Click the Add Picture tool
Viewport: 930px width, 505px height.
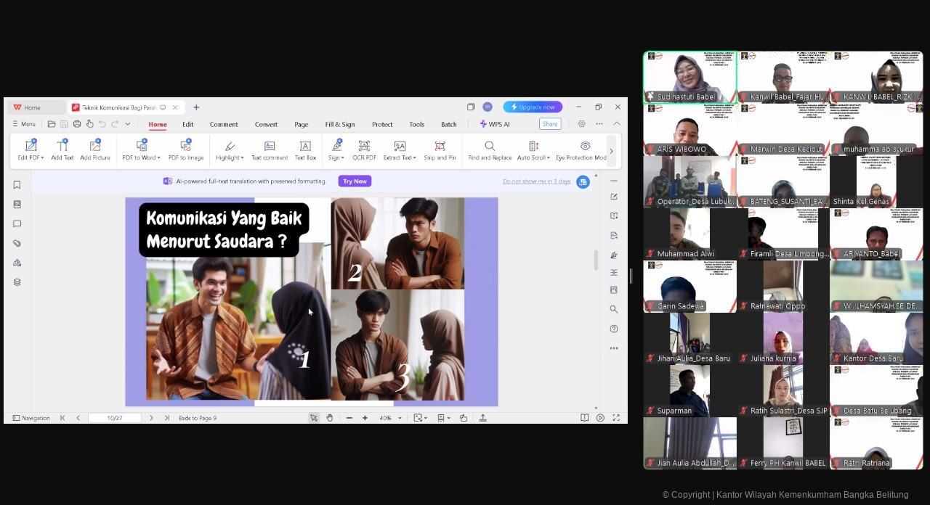pyautogui.click(x=95, y=149)
